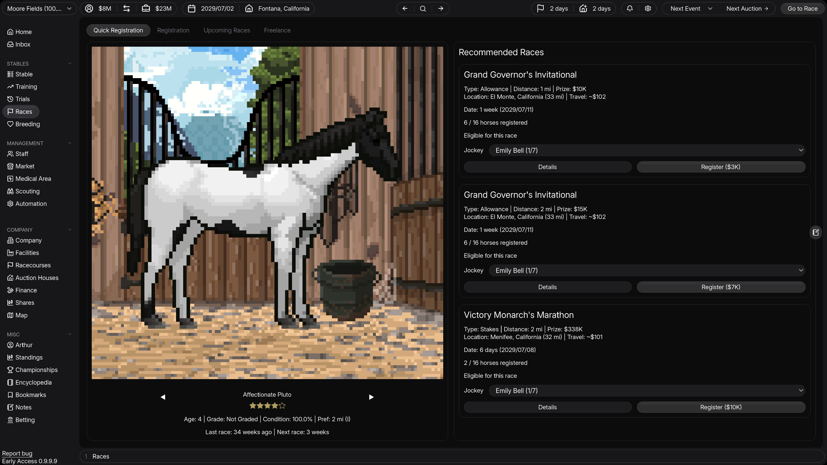
Task: View Details for Victory Monarch's Marathon
Action: click(x=548, y=407)
